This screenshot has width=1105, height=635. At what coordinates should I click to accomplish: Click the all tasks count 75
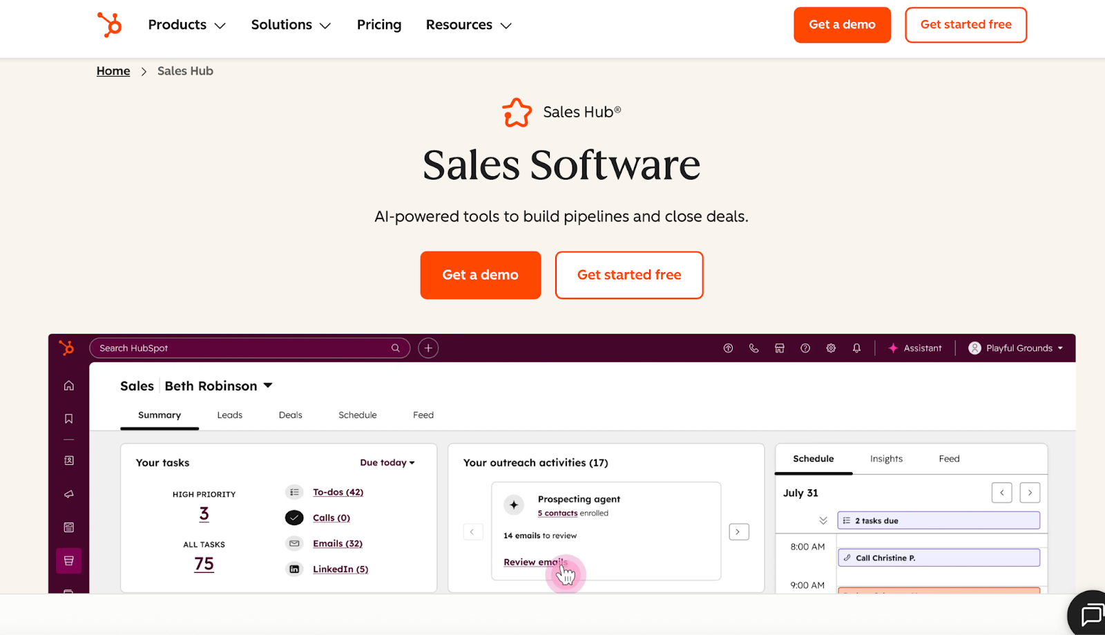click(x=204, y=565)
